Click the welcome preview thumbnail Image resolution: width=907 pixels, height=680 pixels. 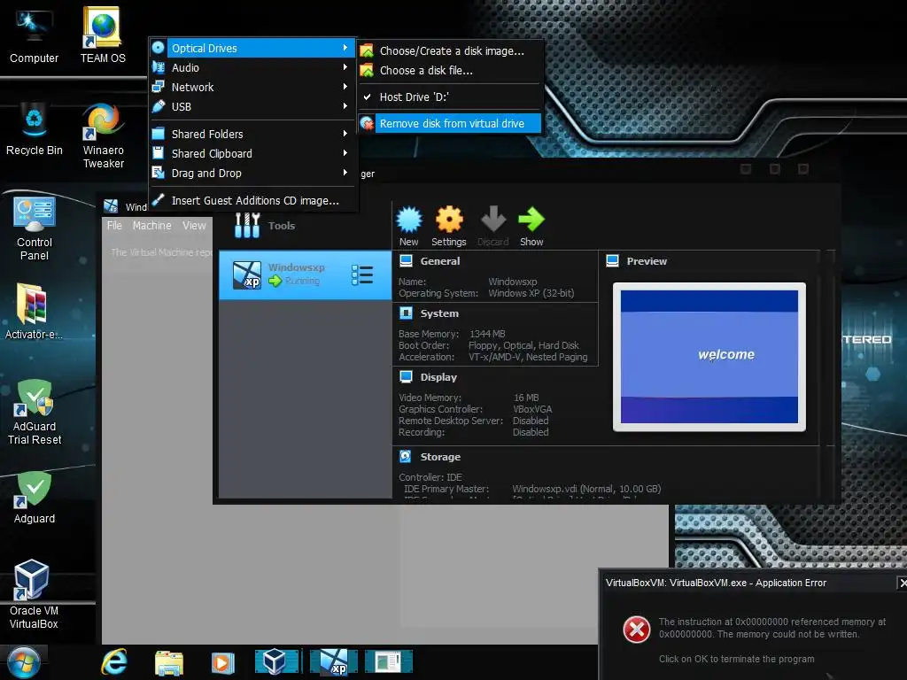pos(709,357)
